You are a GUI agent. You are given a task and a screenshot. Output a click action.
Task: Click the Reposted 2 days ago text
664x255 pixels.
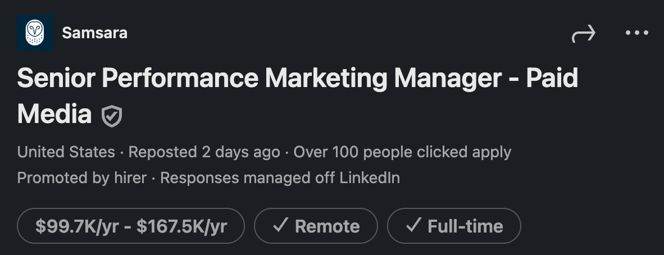tap(204, 152)
